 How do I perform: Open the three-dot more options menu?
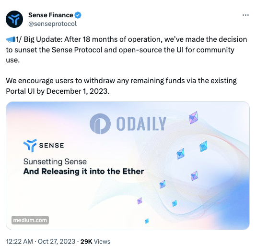[245, 15]
